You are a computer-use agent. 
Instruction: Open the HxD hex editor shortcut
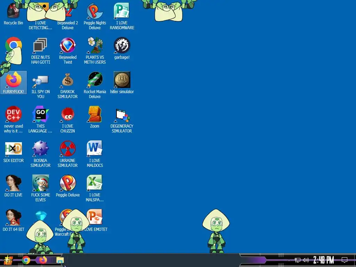[14, 152]
